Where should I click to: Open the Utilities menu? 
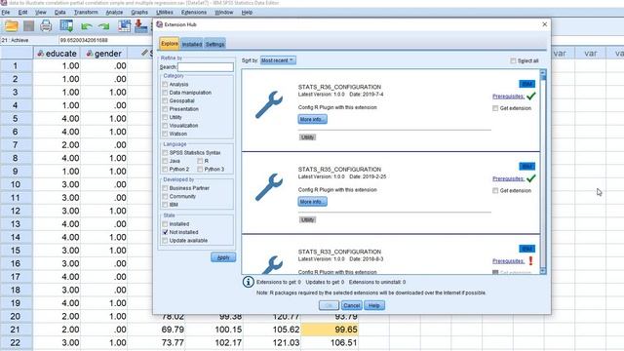[x=165, y=13]
